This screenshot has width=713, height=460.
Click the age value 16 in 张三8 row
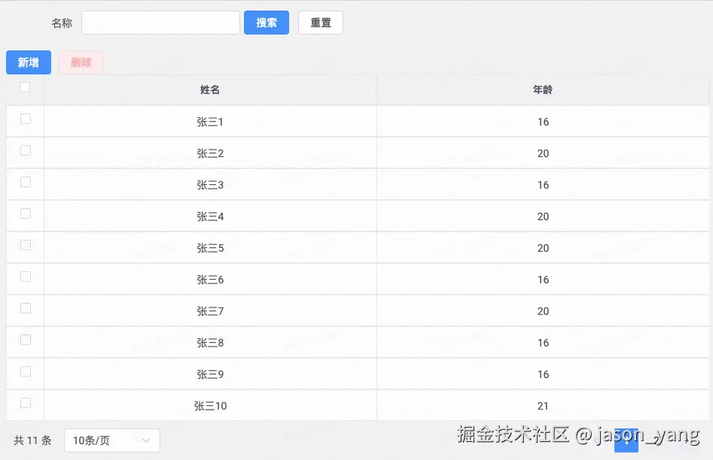(x=543, y=343)
